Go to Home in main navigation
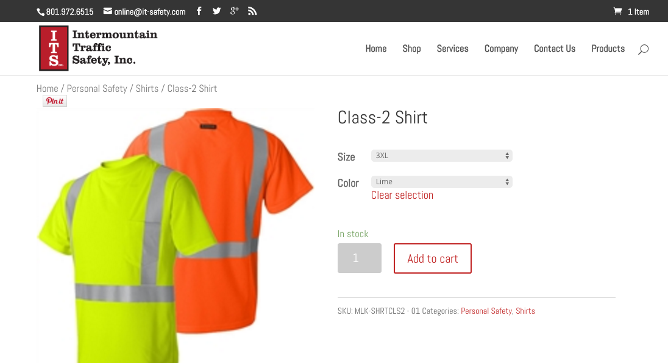 375,49
